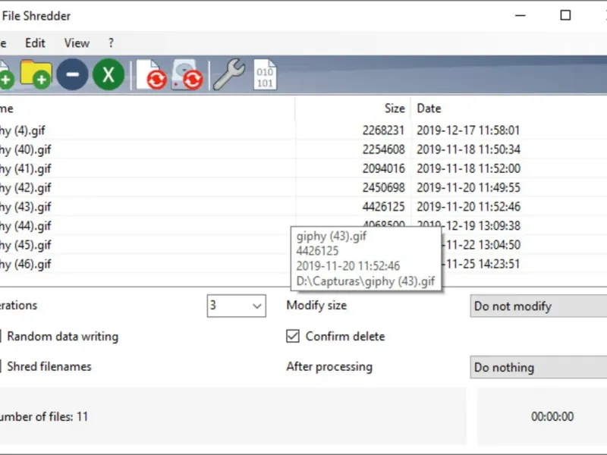Open the Edit menu
The width and height of the screenshot is (607, 455).
(35, 43)
